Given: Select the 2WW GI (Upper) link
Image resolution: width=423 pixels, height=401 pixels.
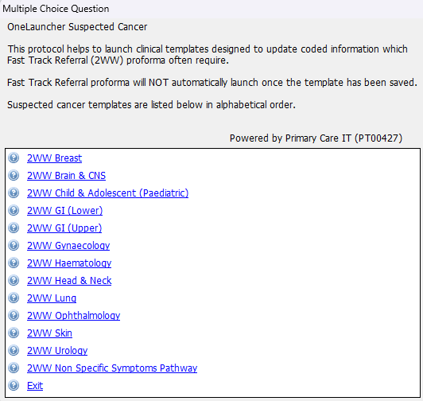Looking at the screenshot, I should click(x=64, y=228).
